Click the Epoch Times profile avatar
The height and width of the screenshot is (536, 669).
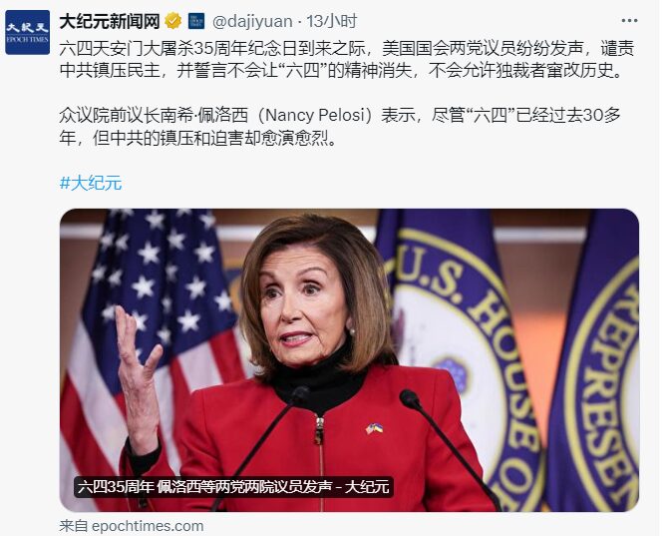(x=28, y=33)
